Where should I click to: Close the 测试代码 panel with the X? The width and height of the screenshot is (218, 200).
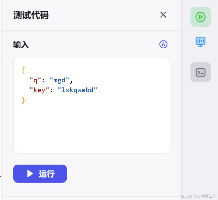(163, 15)
